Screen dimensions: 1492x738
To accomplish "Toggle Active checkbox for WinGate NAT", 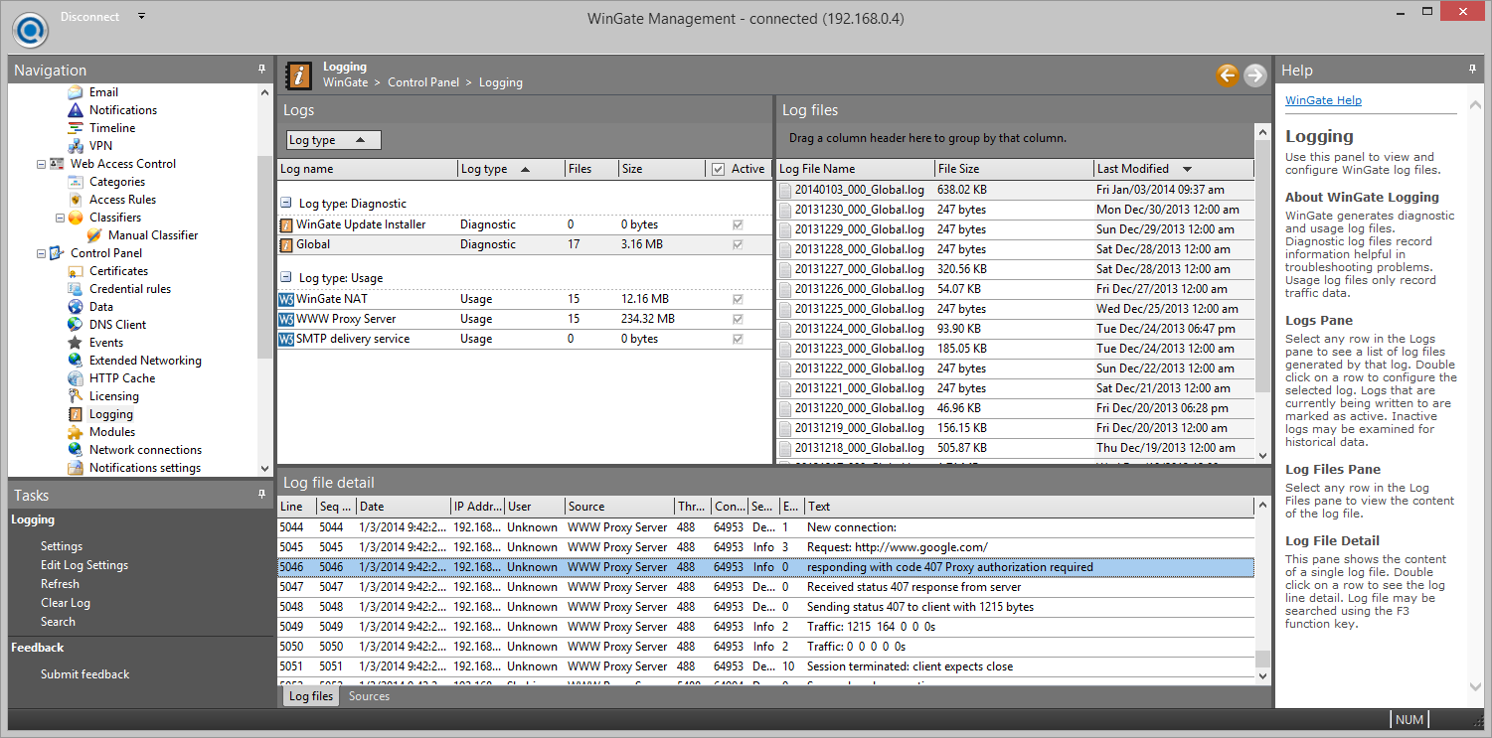I will (738, 299).
